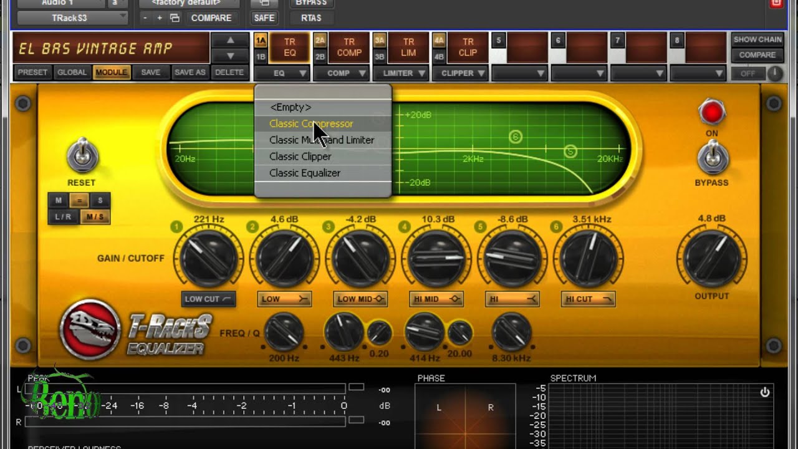Open slot 5 empty module dropdown
This screenshot has height=449, width=798.
coord(519,73)
